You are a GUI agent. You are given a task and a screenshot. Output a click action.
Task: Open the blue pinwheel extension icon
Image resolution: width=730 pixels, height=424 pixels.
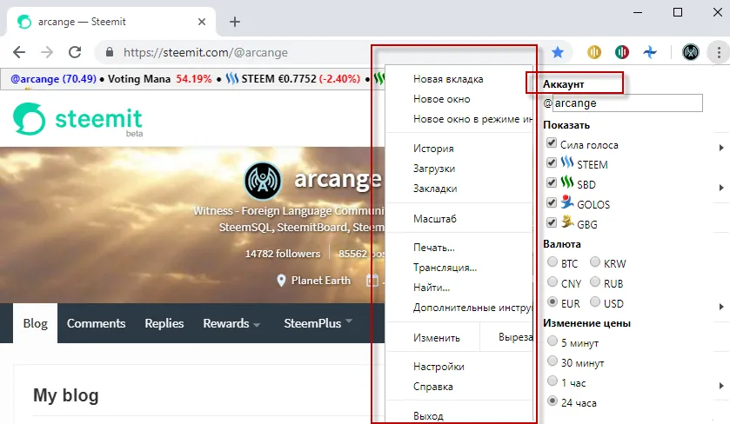tap(650, 52)
